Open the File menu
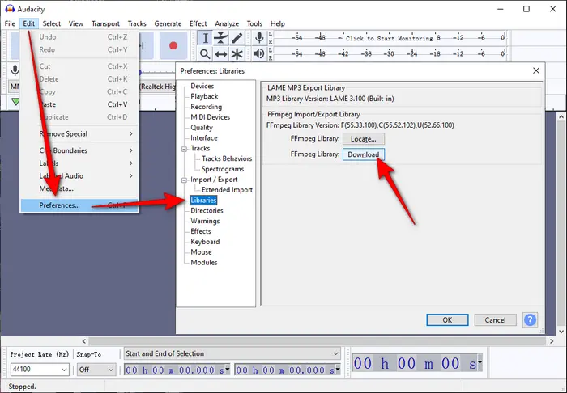 pyautogui.click(x=10, y=23)
